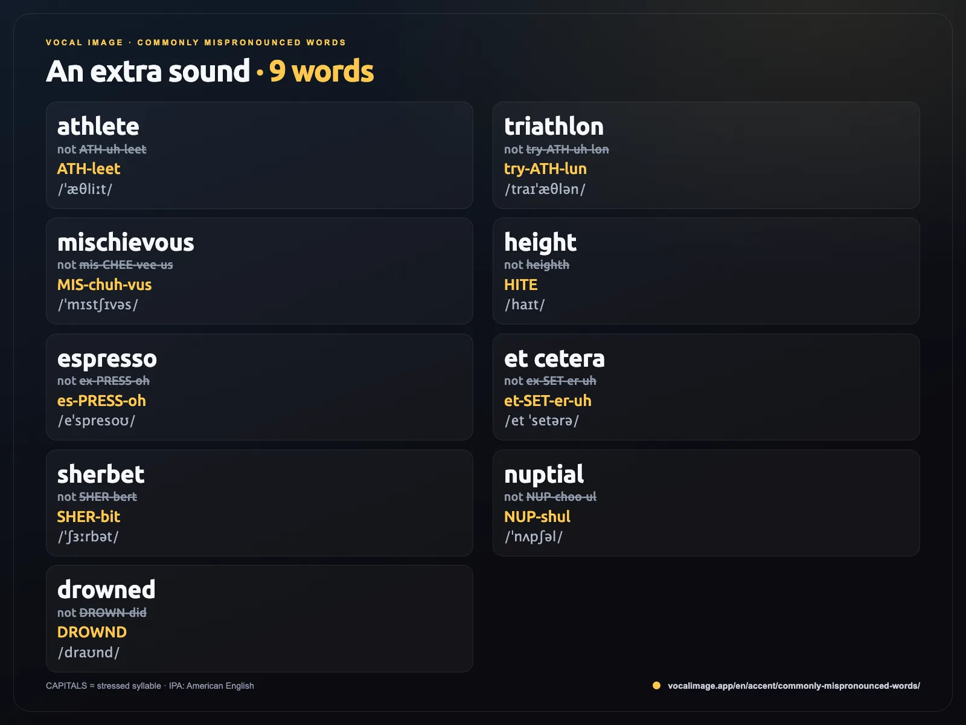The height and width of the screenshot is (725, 966).
Task: Click the pronunciation 'et-SET-er-uh'
Action: click(x=548, y=401)
